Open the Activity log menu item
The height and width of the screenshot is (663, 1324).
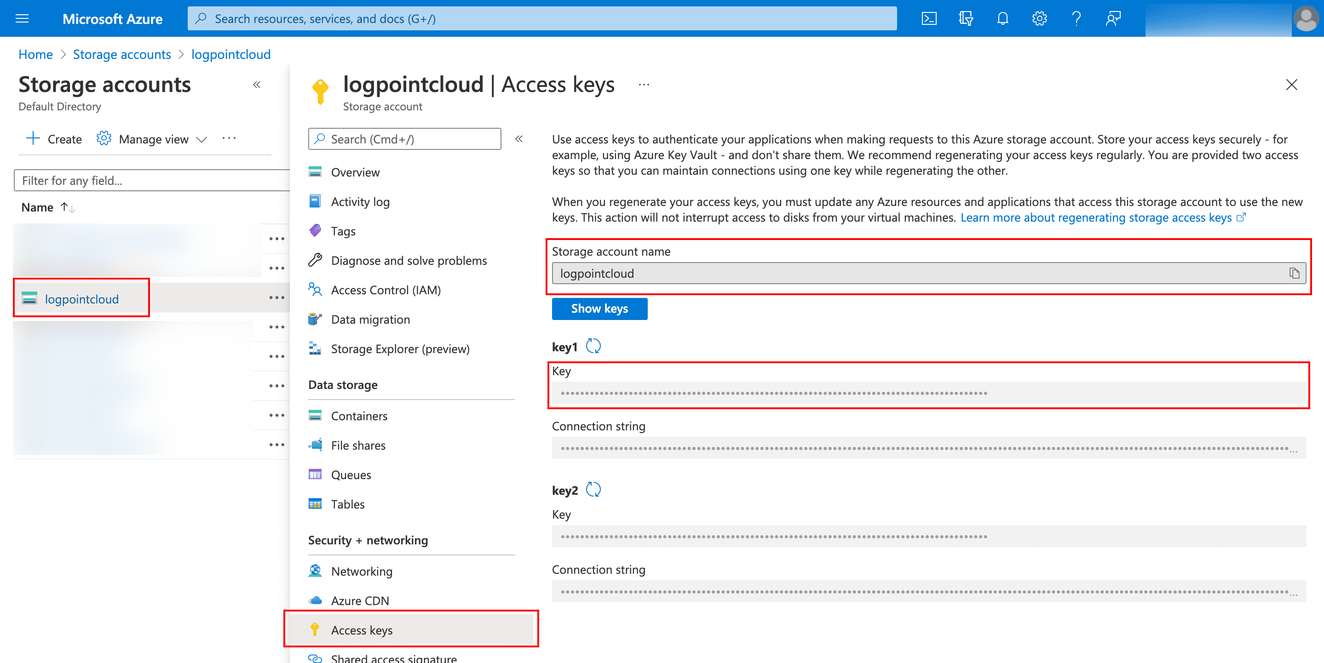tap(360, 201)
